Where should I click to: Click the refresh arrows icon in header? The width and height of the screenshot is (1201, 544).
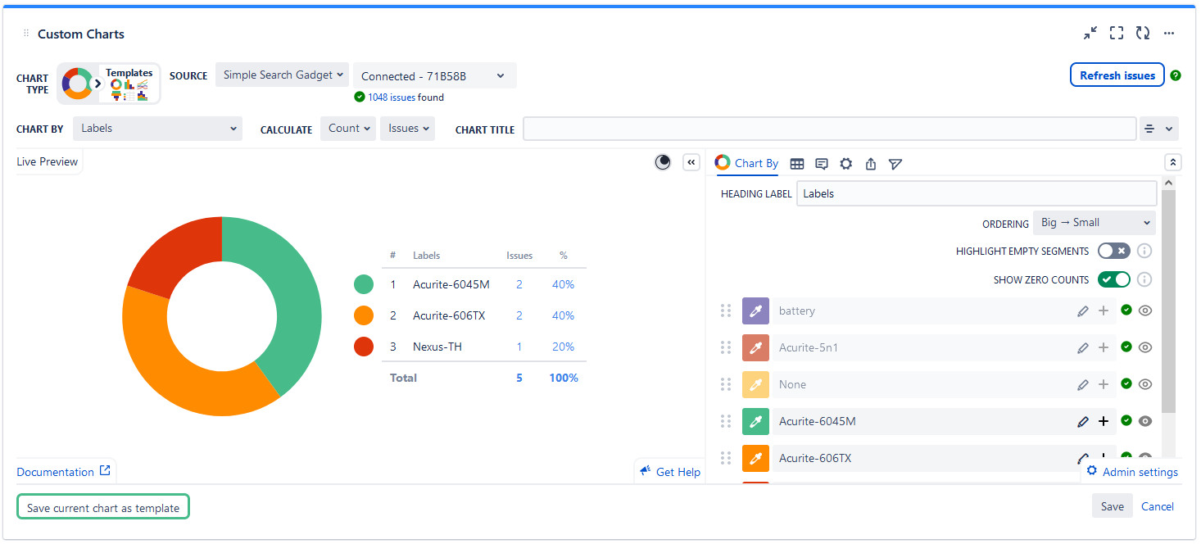pos(1143,34)
